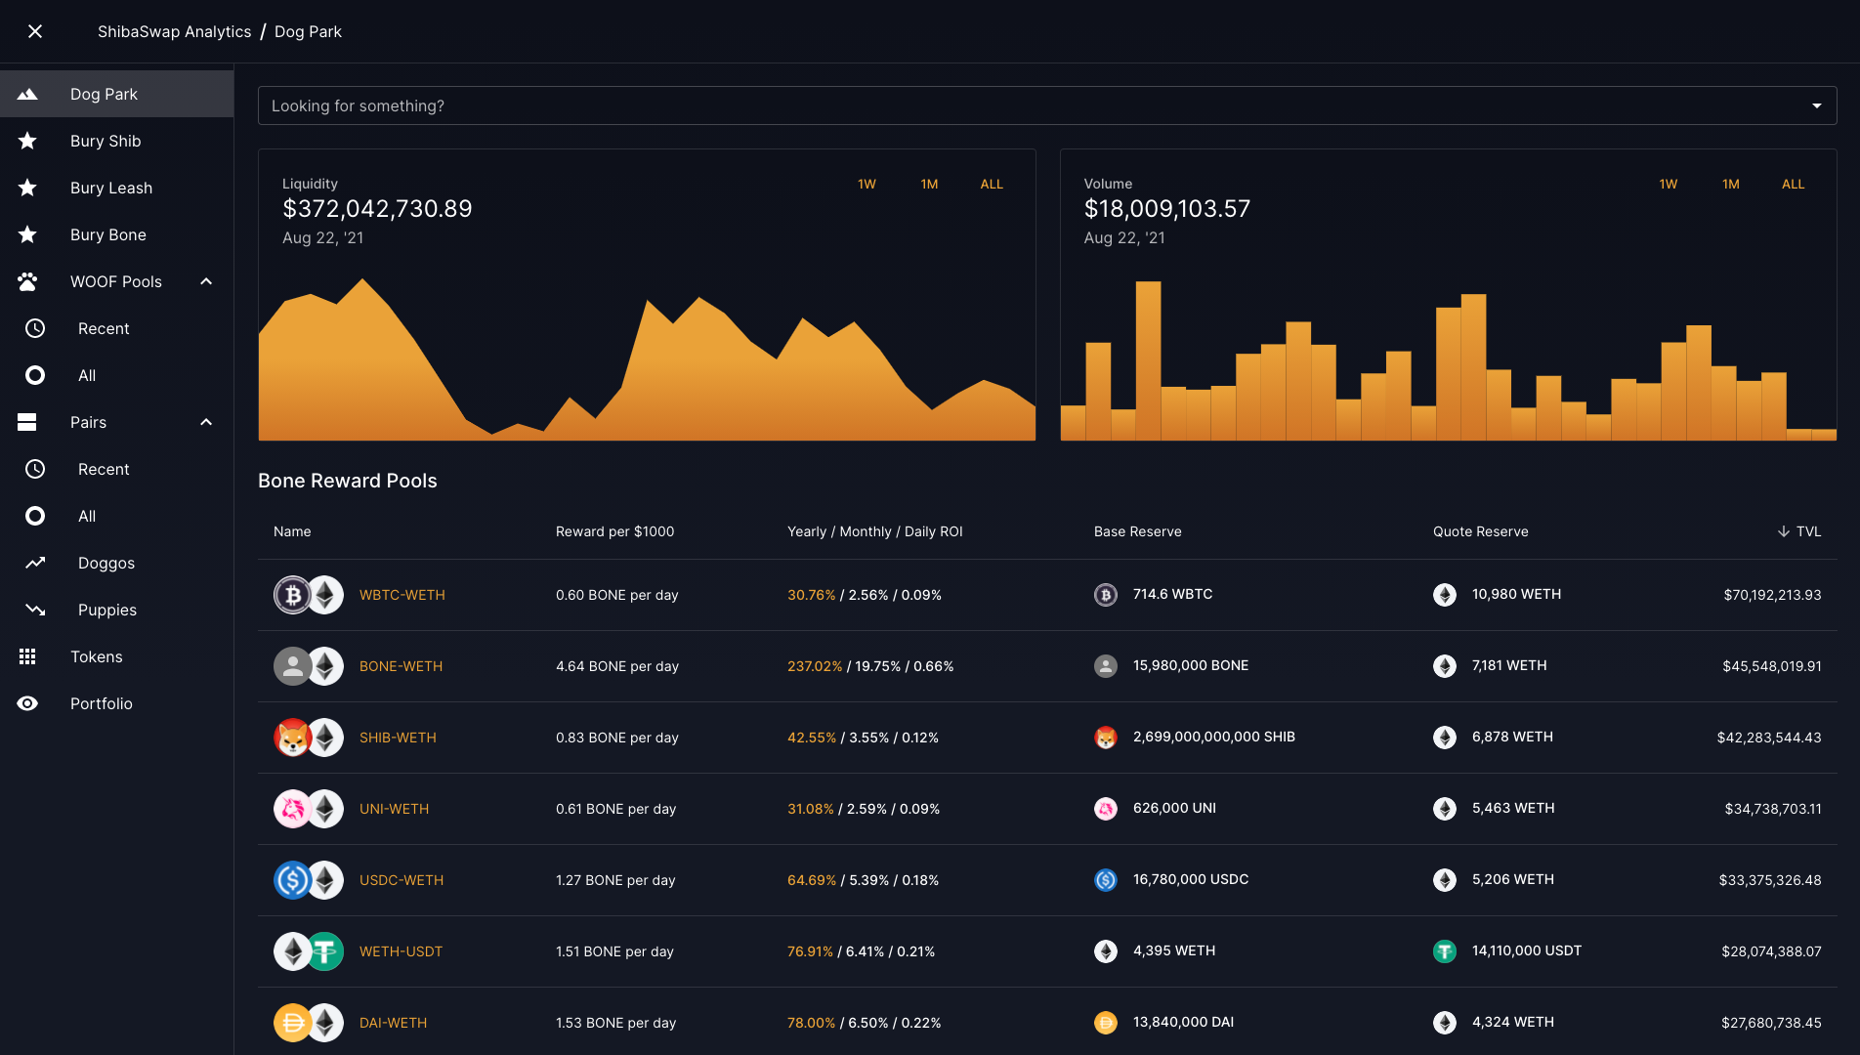Click the circle icon next to All under WOOF Pools
1860x1055 pixels.
35,375
